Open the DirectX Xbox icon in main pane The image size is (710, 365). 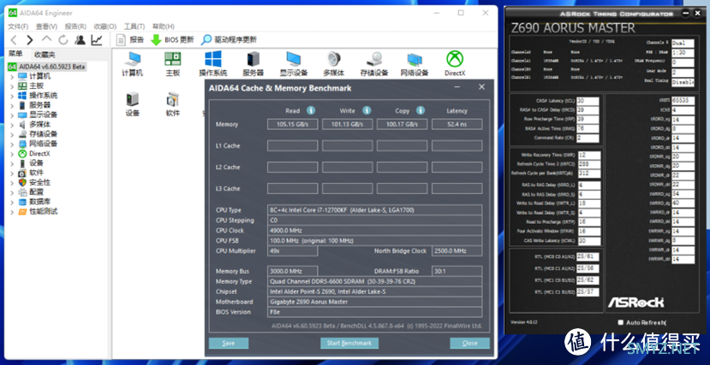[x=455, y=64]
